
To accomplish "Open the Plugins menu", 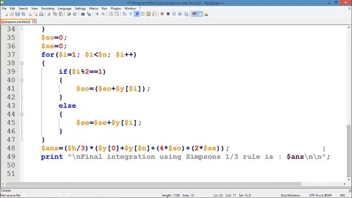I will 116,9.
